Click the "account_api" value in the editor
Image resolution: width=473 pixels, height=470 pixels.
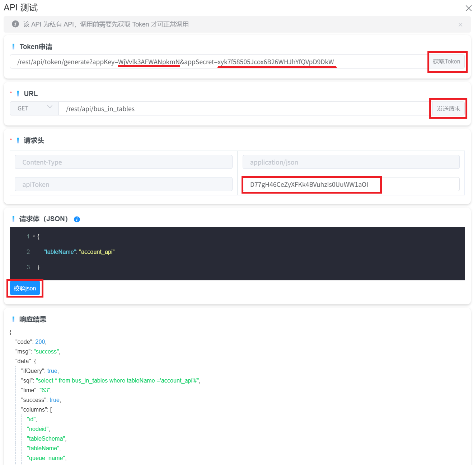(x=97, y=252)
